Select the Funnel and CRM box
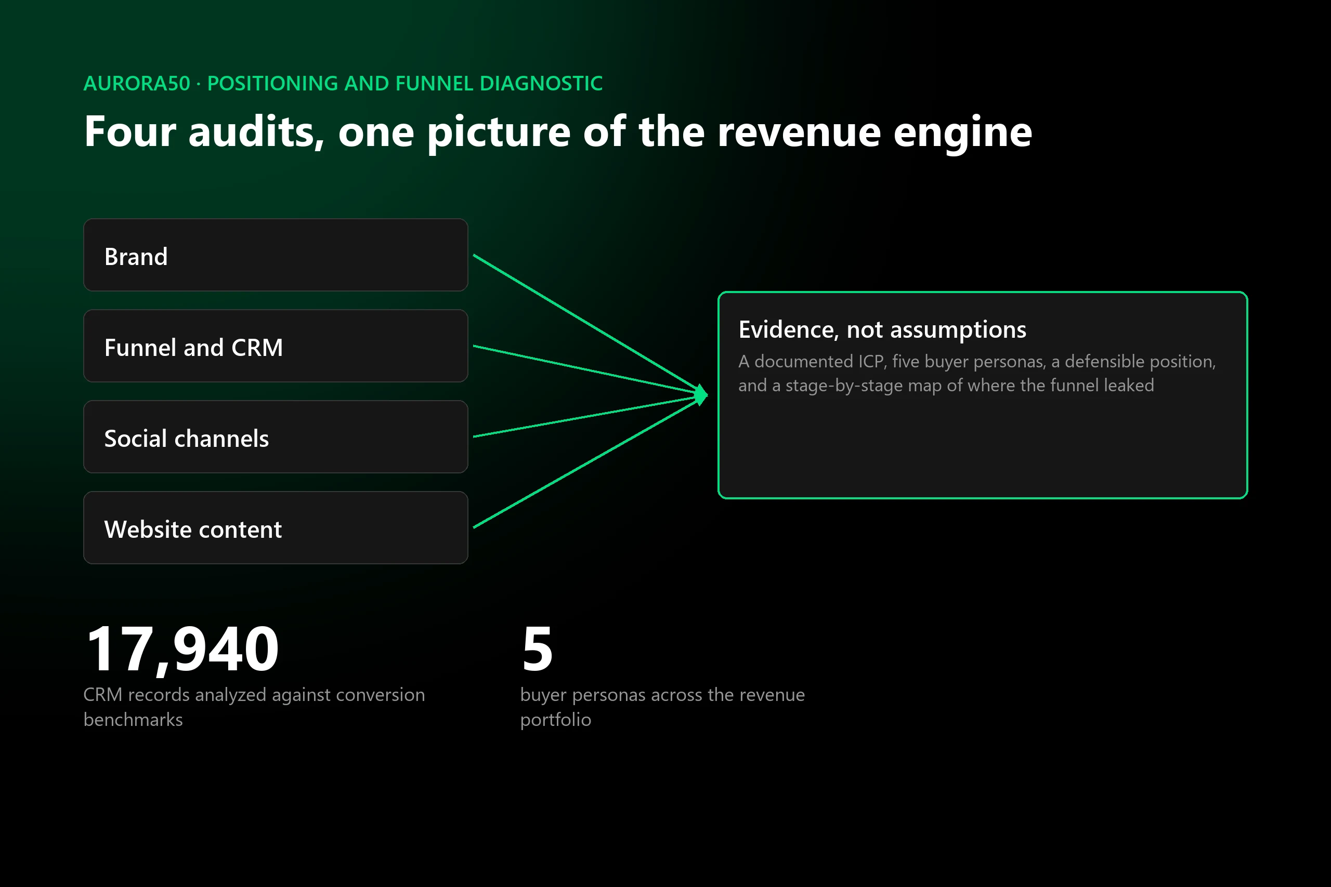 point(276,346)
